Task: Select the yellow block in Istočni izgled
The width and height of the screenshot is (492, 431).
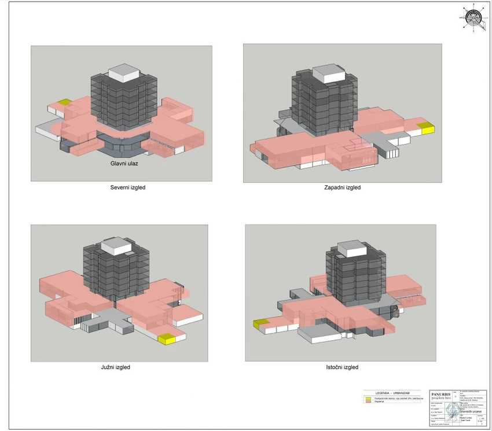Action: (262, 324)
